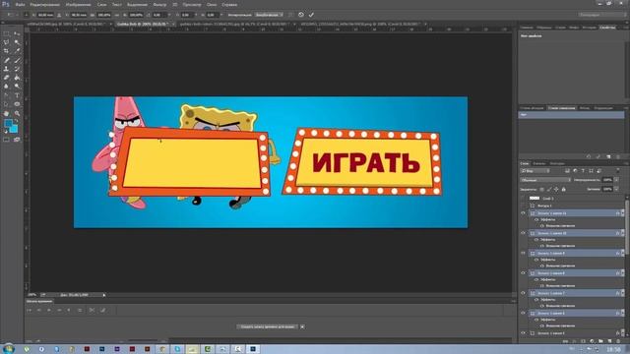Toggle lock transparent pixels in Layers panel

(x=542, y=189)
